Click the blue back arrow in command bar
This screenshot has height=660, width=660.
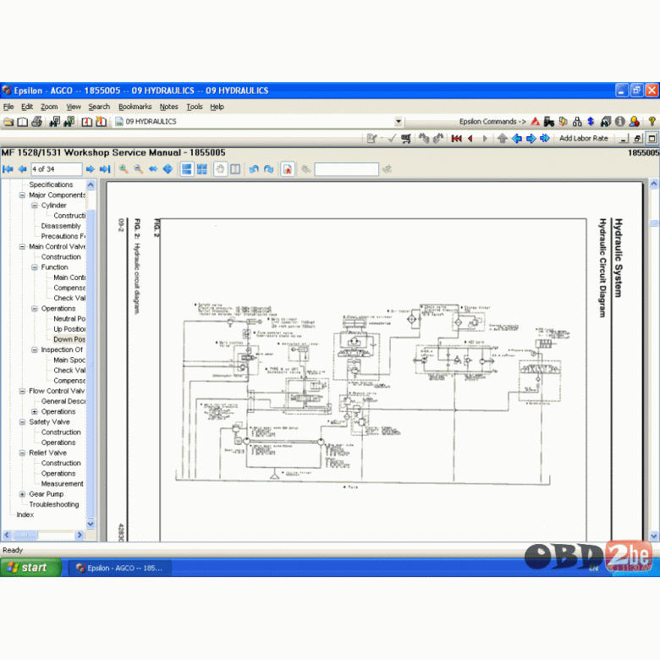tap(517, 138)
